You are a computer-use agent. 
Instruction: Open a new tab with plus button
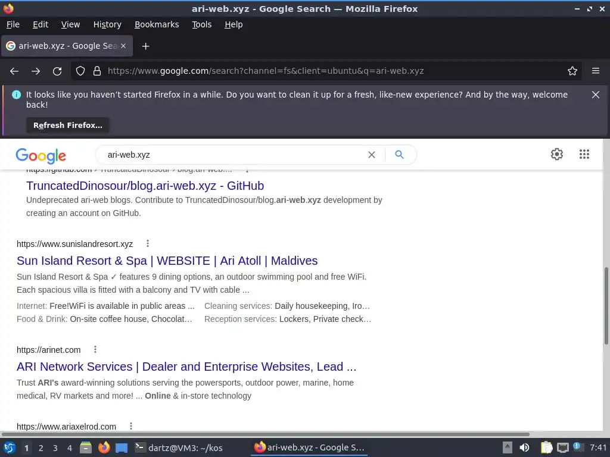[x=145, y=46]
